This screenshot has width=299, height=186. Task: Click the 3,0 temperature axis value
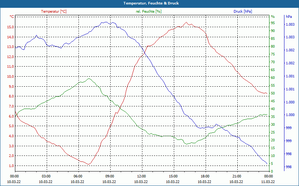coord(11,146)
